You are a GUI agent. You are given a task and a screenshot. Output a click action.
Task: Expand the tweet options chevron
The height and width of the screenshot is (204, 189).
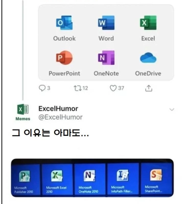click(172, 110)
